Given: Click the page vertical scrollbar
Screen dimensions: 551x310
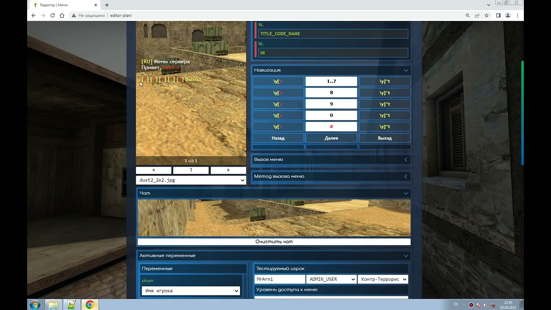Looking at the screenshot, I should [x=522, y=113].
